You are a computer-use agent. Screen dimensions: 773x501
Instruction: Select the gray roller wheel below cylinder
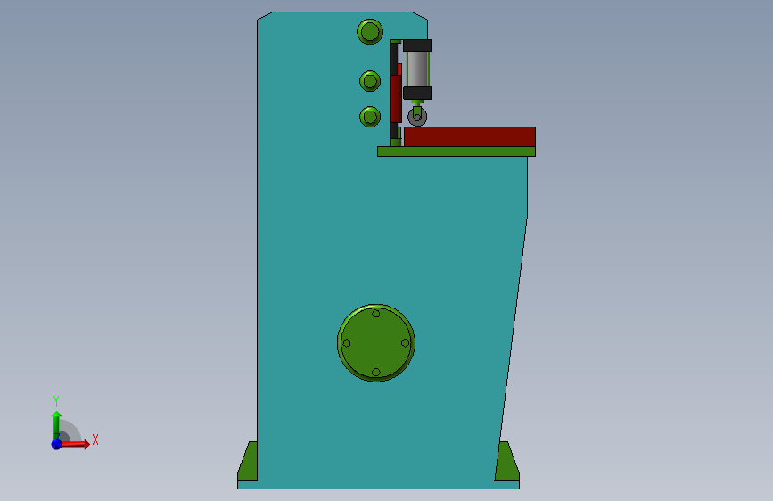tap(417, 117)
